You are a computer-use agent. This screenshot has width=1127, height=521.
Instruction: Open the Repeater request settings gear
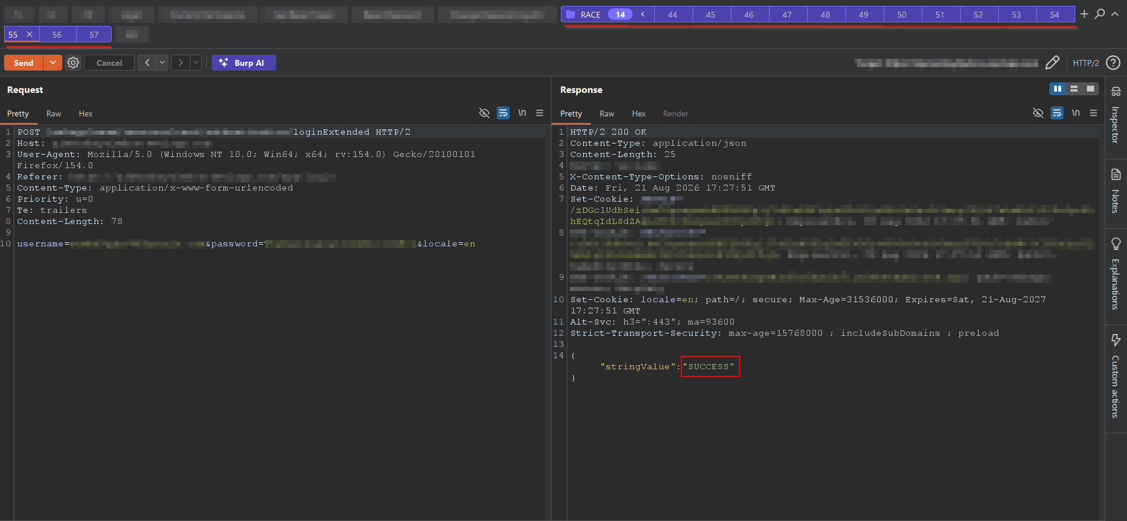pyautogui.click(x=73, y=63)
